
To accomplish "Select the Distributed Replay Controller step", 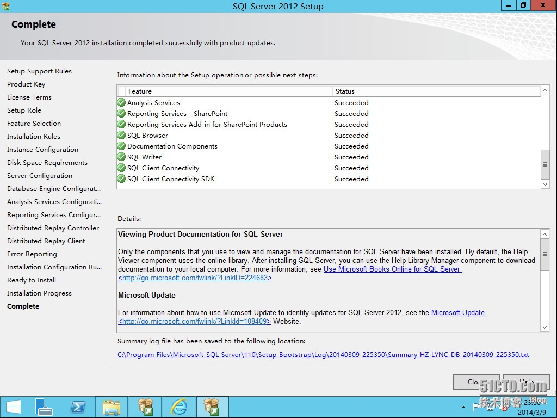I will click(53, 228).
